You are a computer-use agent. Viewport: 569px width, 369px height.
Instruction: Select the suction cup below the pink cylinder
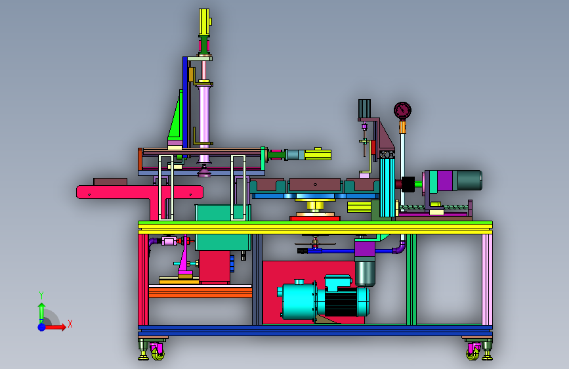204,171
